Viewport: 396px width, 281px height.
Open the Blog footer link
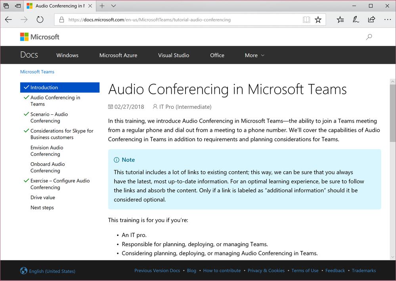click(x=191, y=270)
